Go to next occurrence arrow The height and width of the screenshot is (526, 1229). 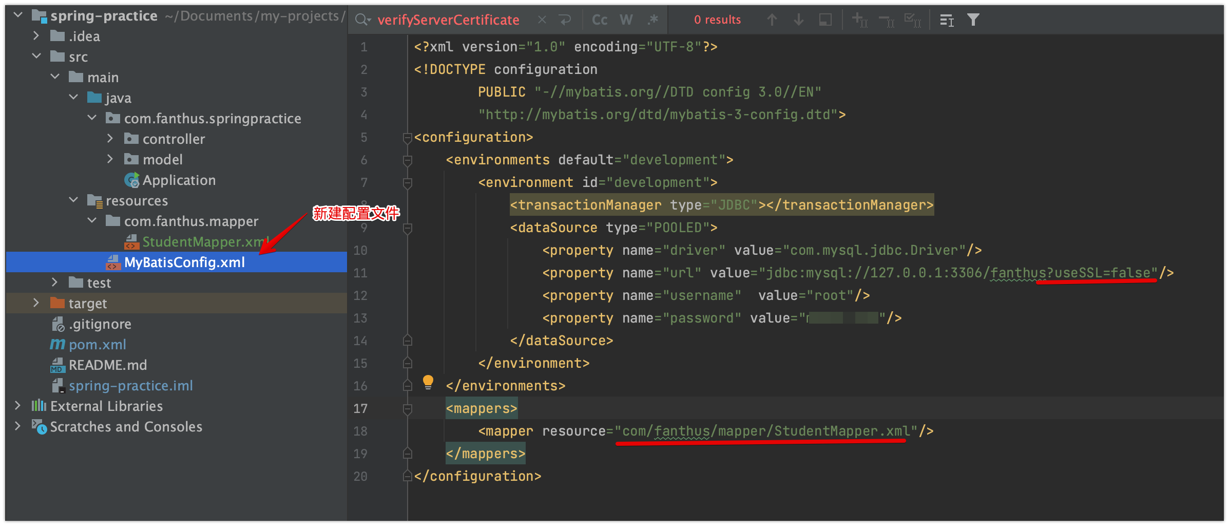click(798, 20)
